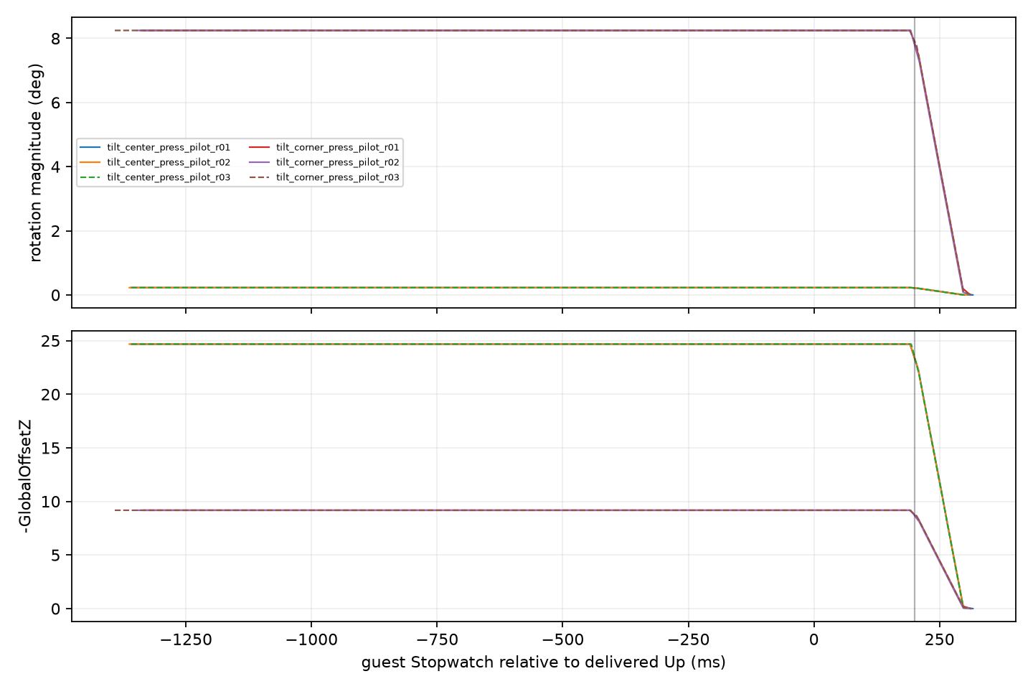The image size is (1033, 689).
Task: Click bottom plot y-axis tick label 25
Action: tap(52, 341)
